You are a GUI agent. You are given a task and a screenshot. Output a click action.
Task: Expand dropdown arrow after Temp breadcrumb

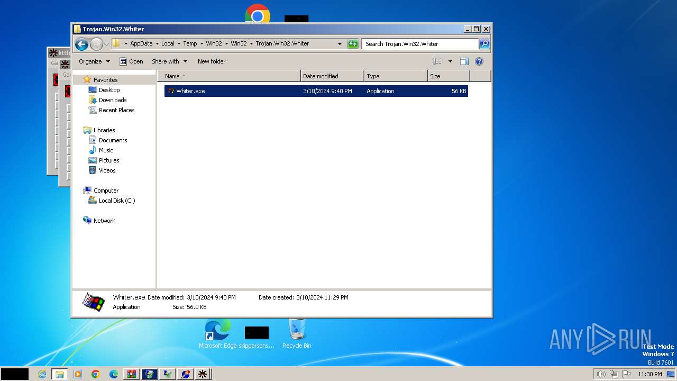202,44
